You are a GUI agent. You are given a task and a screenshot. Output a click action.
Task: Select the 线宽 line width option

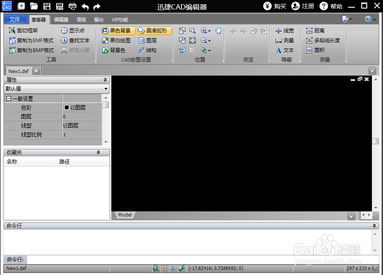tap(284, 31)
